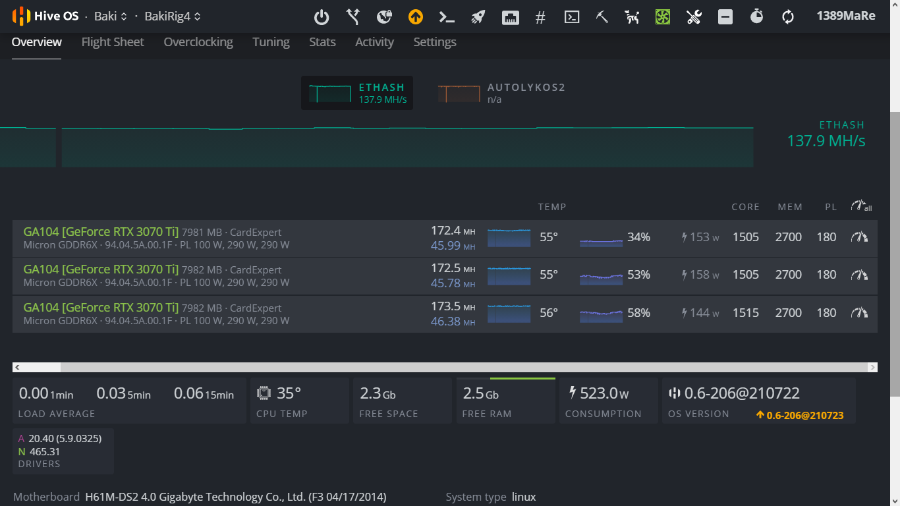The image size is (900, 506).
Task: Click the white minus square icon
Action: pyautogui.click(x=725, y=17)
